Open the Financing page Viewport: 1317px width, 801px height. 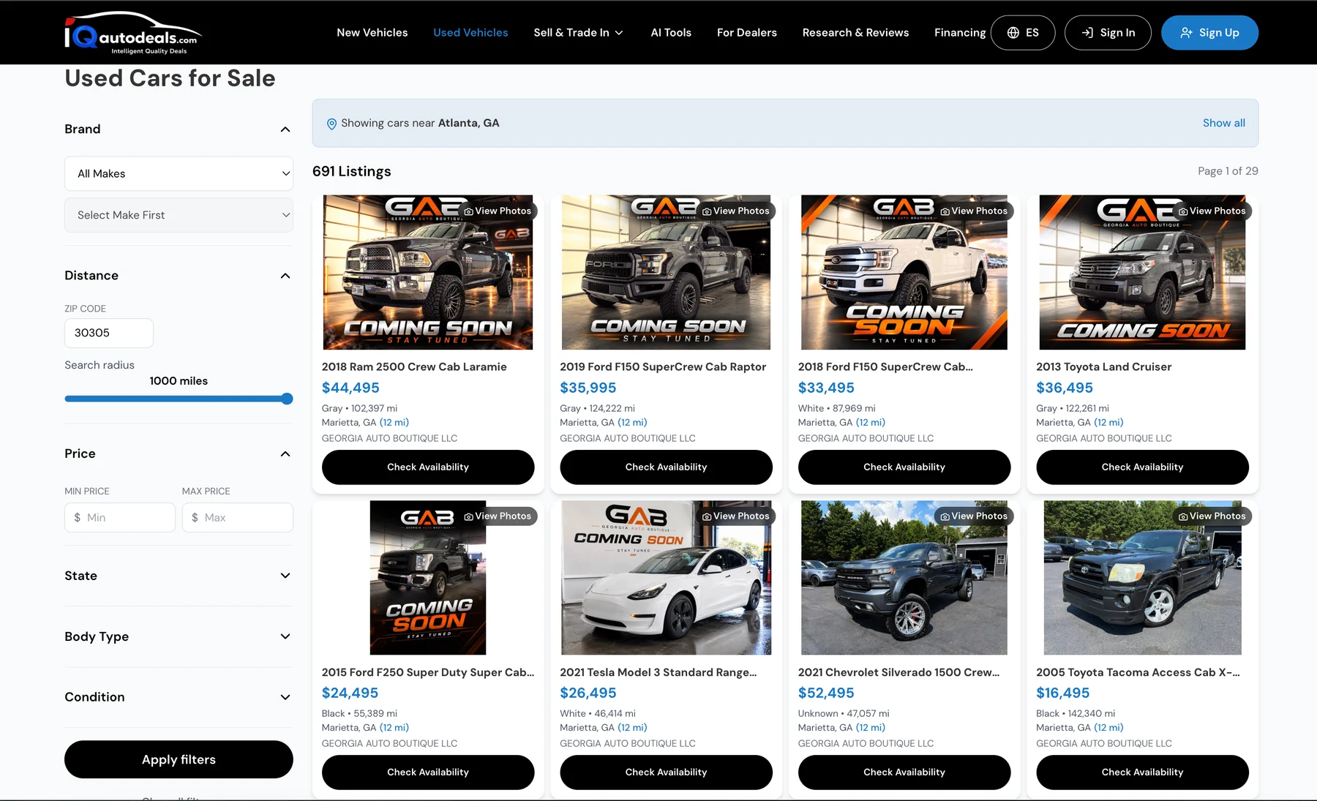point(960,33)
